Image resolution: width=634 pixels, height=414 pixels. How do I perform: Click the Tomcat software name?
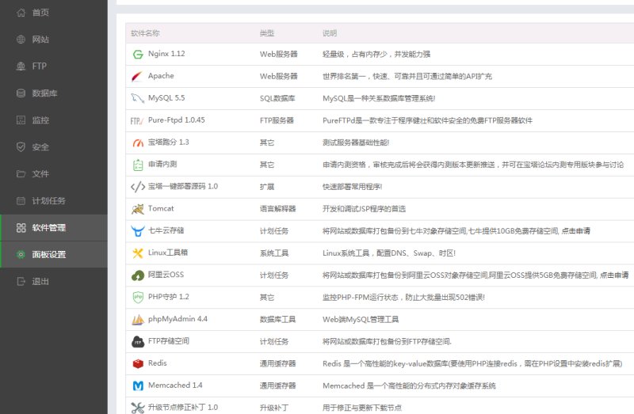[x=161, y=208]
